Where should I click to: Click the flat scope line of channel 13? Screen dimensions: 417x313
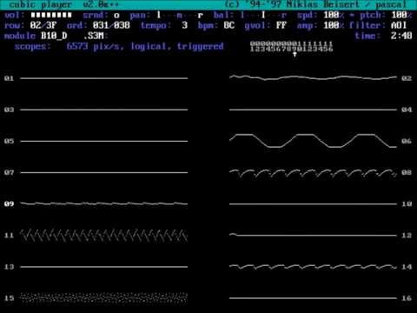pyautogui.click(x=104, y=267)
